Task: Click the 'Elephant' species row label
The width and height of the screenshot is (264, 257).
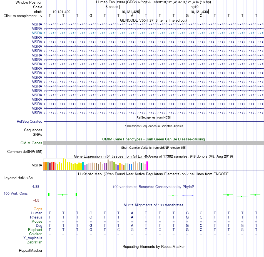Action: coord(35,230)
